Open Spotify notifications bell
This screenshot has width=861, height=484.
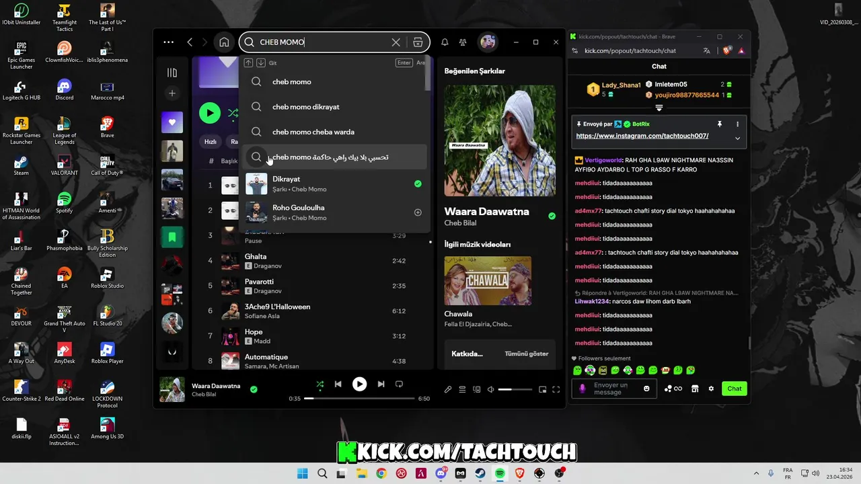[445, 42]
